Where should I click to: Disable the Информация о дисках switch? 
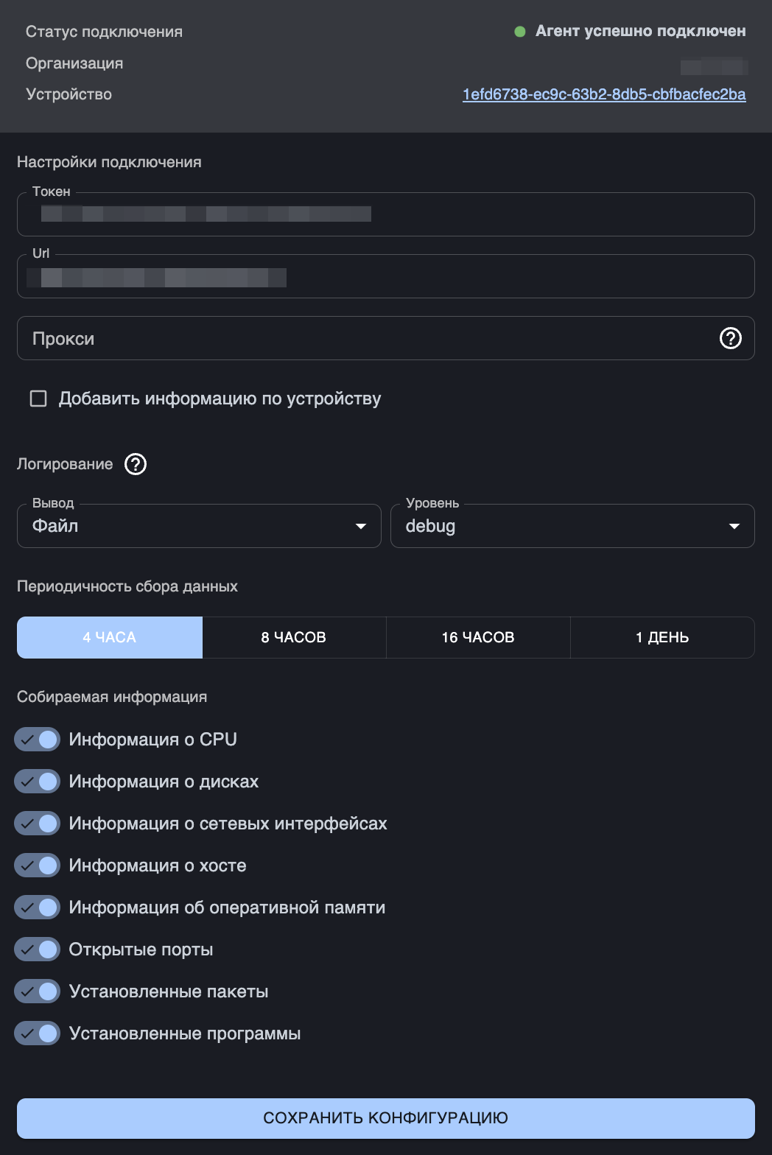coord(38,782)
